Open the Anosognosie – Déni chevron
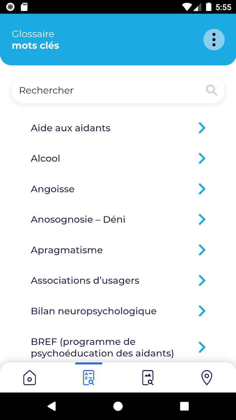The width and height of the screenshot is (236, 420). [x=202, y=219]
